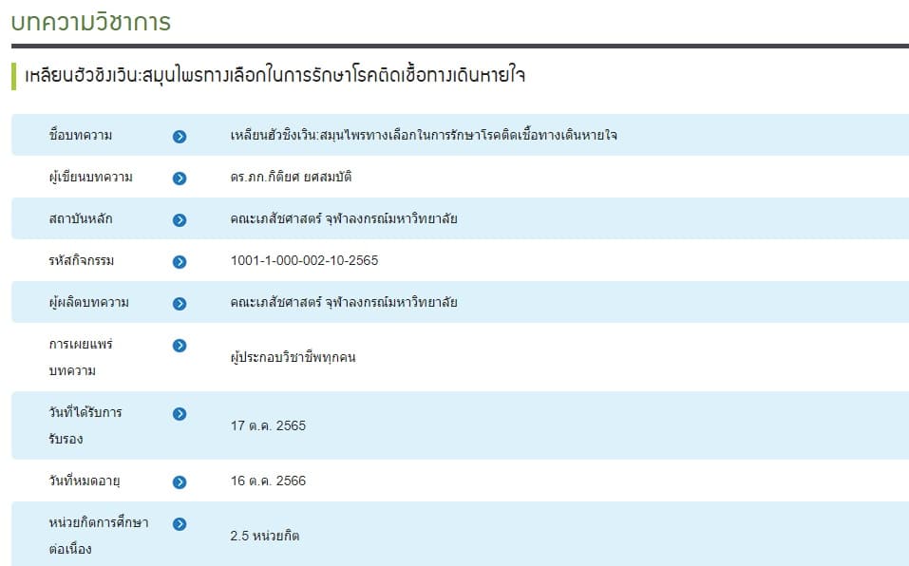Click the arrow icon beside ผู้ผลิตบทความ
The image size is (909, 566).
pyautogui.click(x=179, y=303)
